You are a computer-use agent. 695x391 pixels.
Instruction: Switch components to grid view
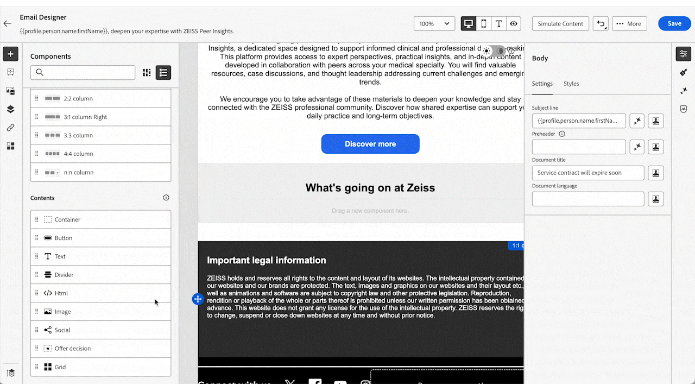147,72
